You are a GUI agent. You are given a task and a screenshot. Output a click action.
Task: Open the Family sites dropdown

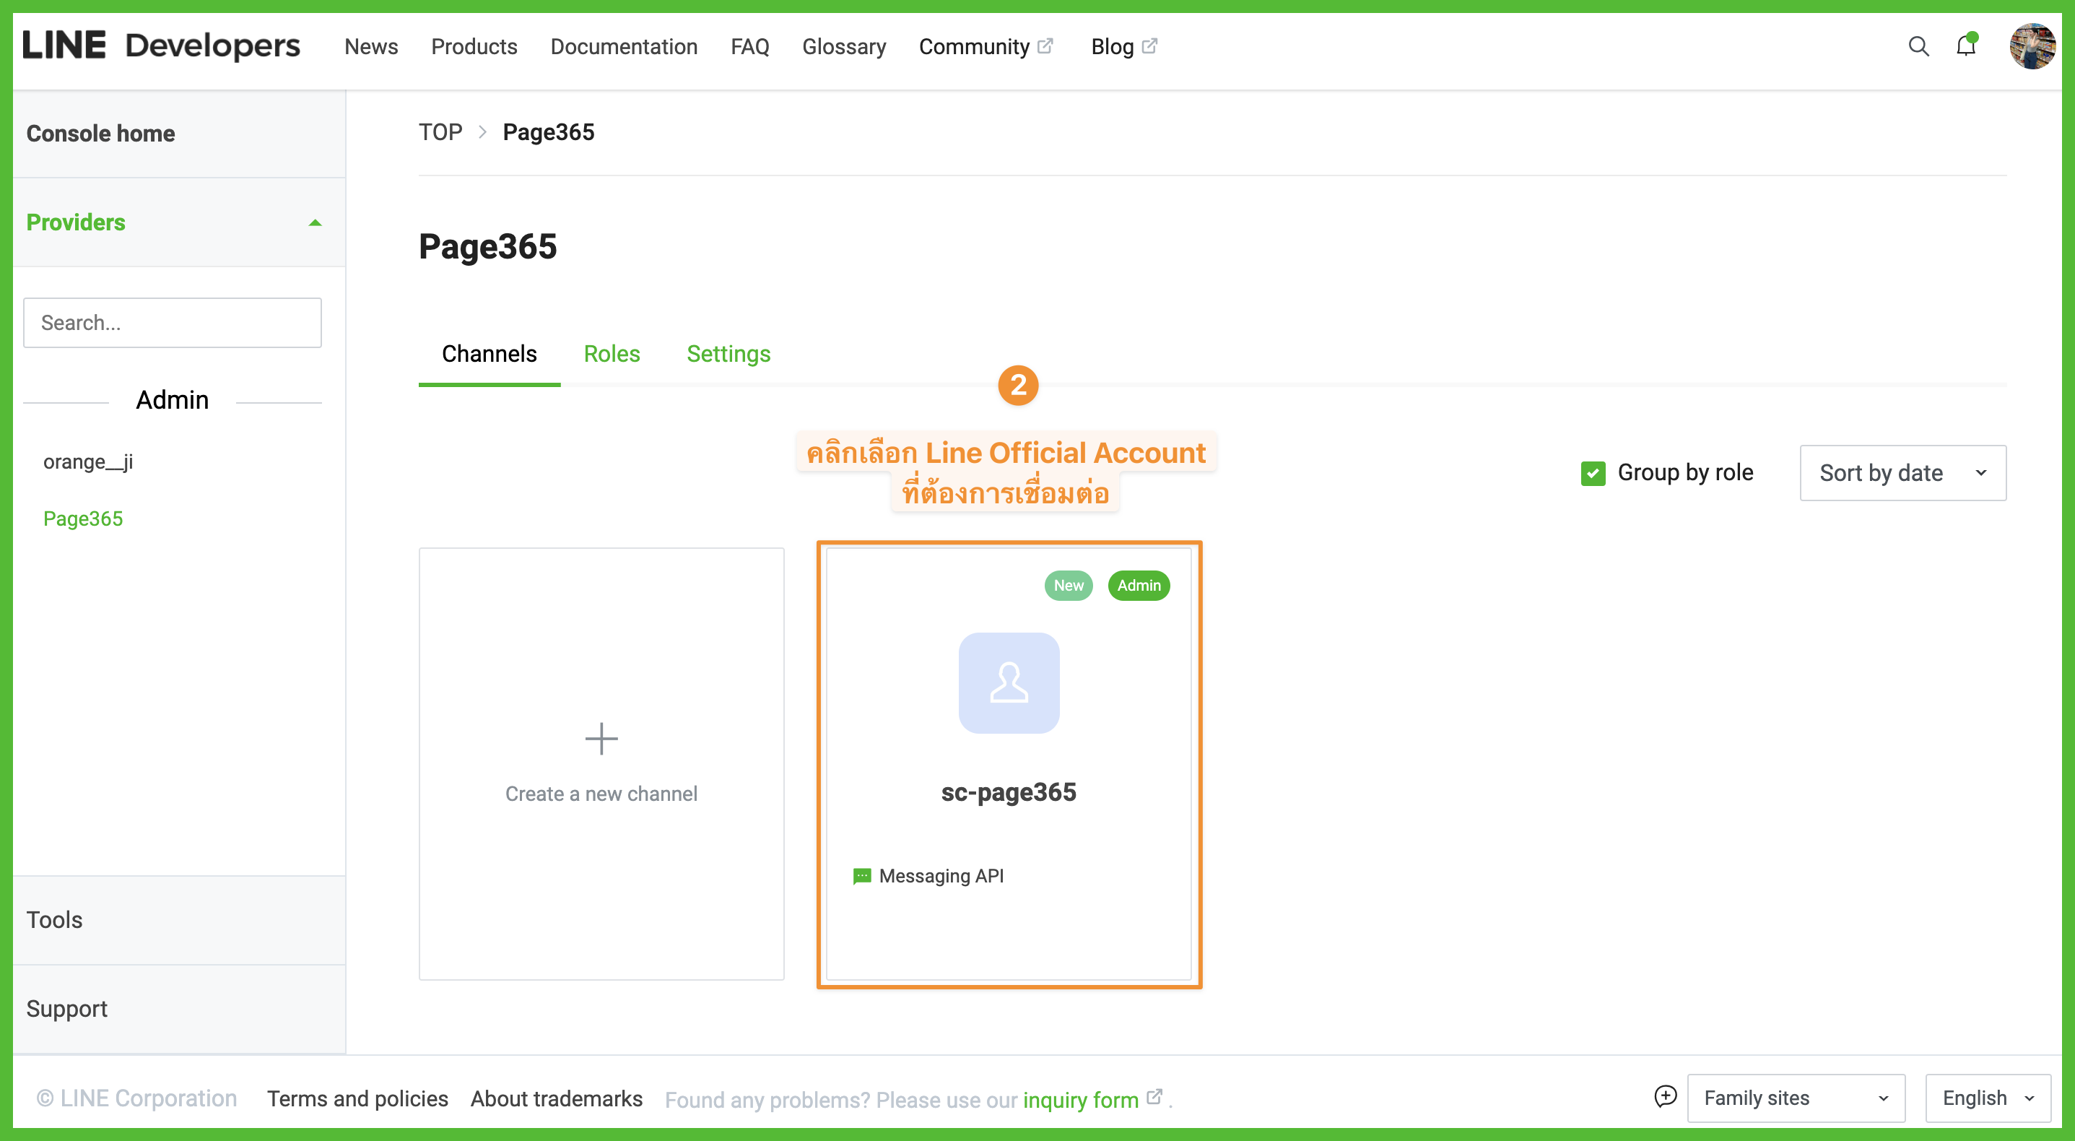[x=1796, y=1098]
